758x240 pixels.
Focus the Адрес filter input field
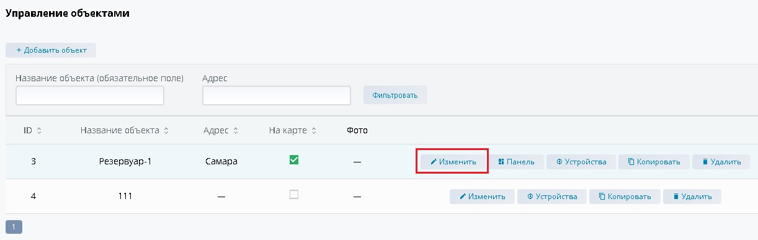click(277, 96)
